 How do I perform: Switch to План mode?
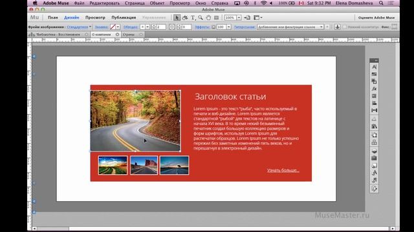coord(53,17)
